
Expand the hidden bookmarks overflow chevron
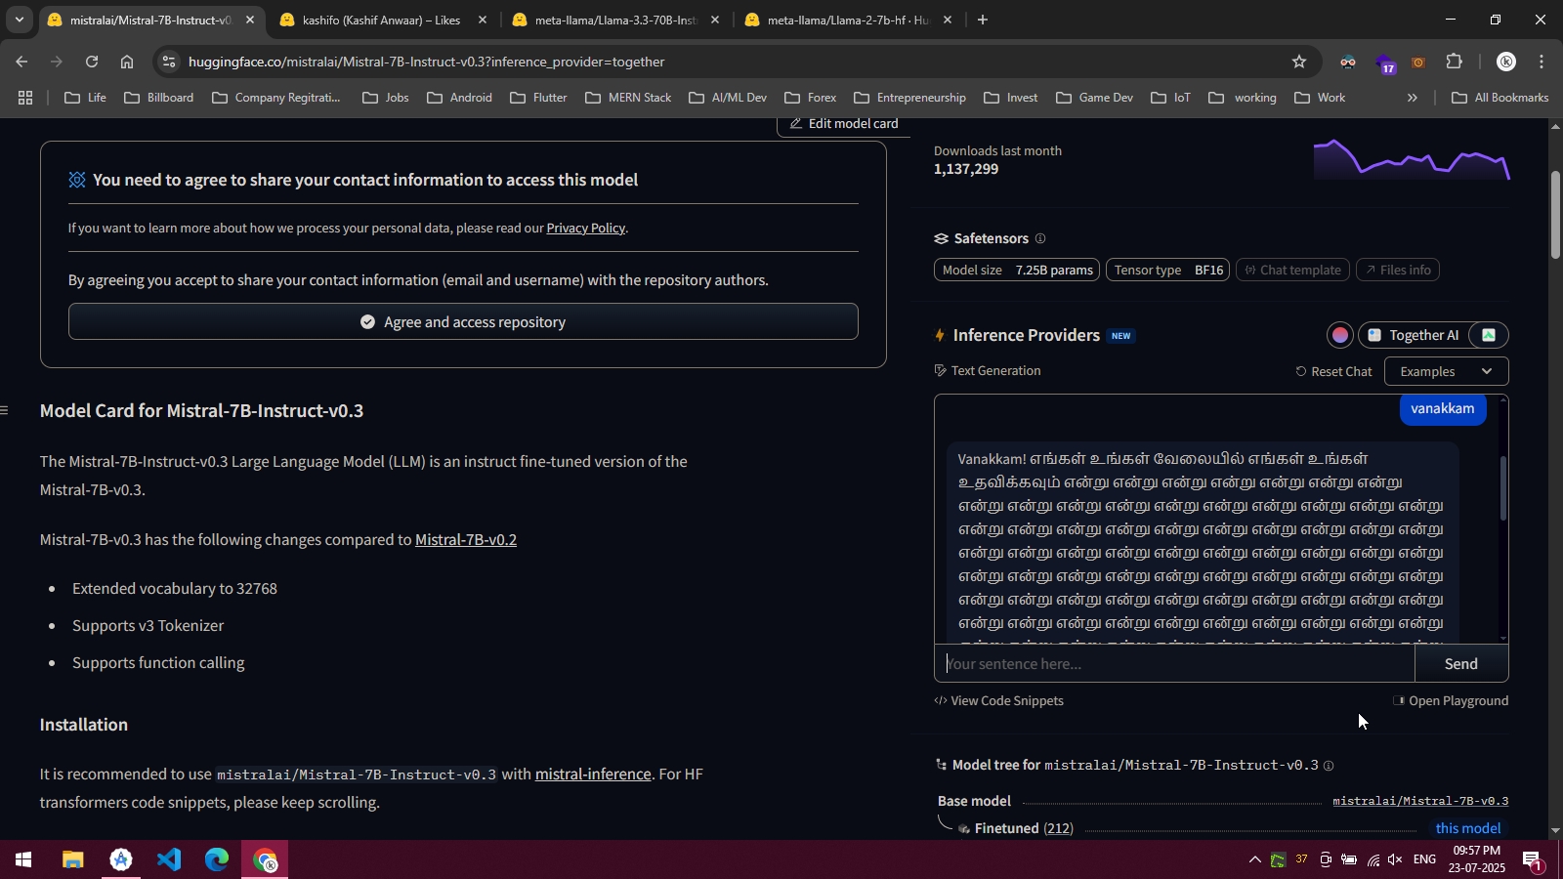[1412, 98]
